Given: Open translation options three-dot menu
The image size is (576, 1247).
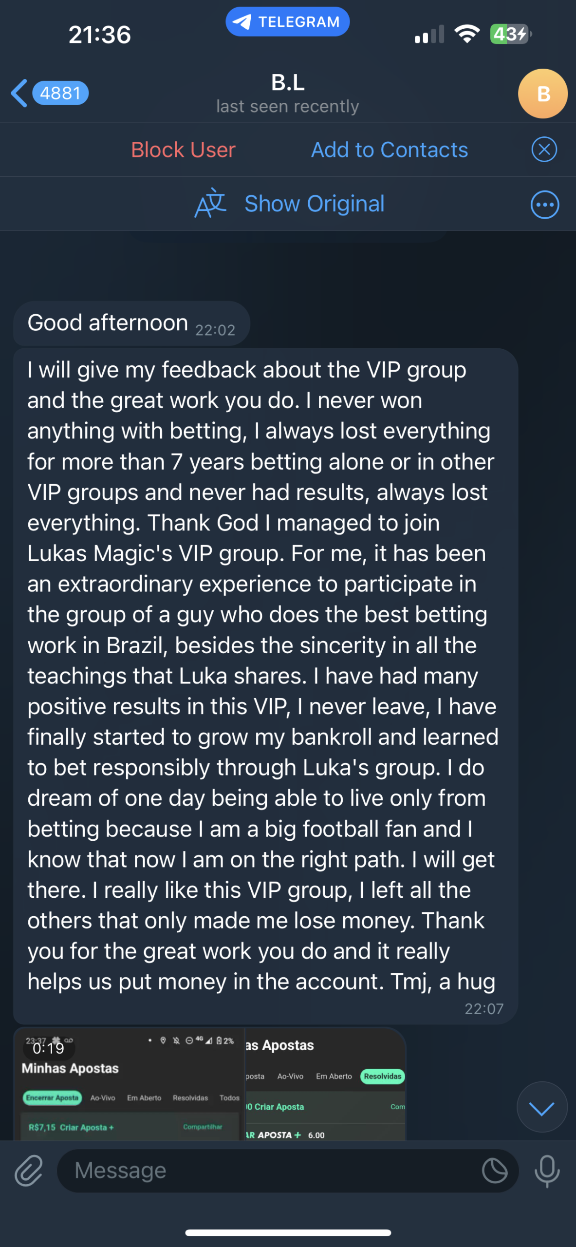Looking at the screenshot, I should pyautogui.click(x=544, y=205).
